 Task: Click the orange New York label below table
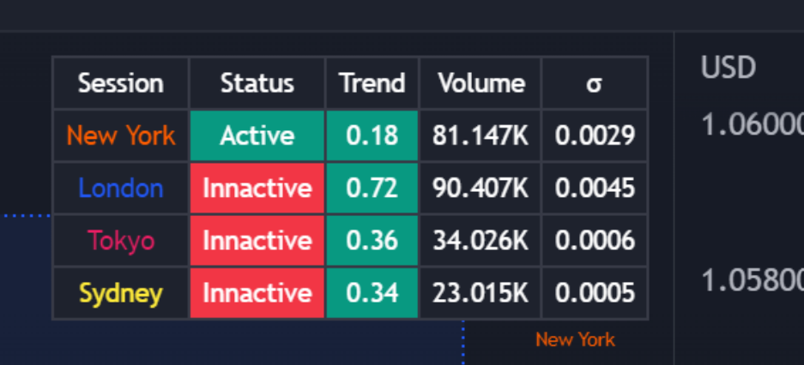tap(575, 340)
